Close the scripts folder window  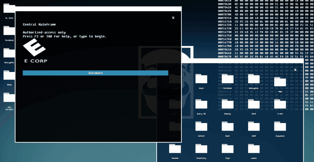295,70
